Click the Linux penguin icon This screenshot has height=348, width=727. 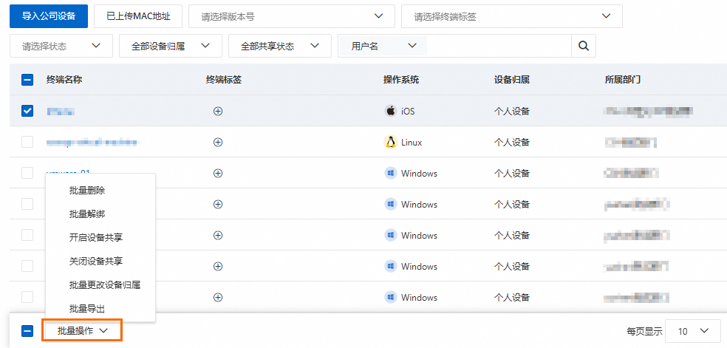391,143
